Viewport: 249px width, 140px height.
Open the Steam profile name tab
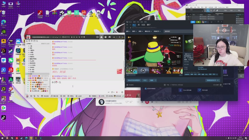149,25
